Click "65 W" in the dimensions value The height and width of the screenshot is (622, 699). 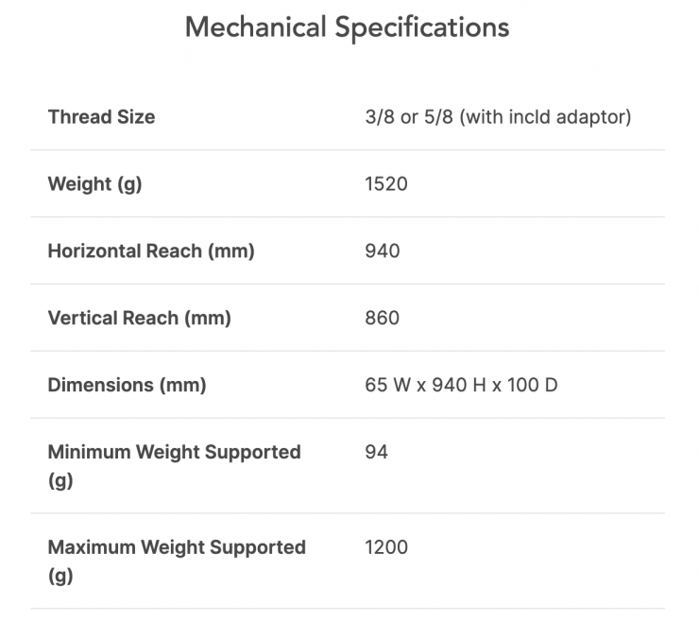point(385,386)
